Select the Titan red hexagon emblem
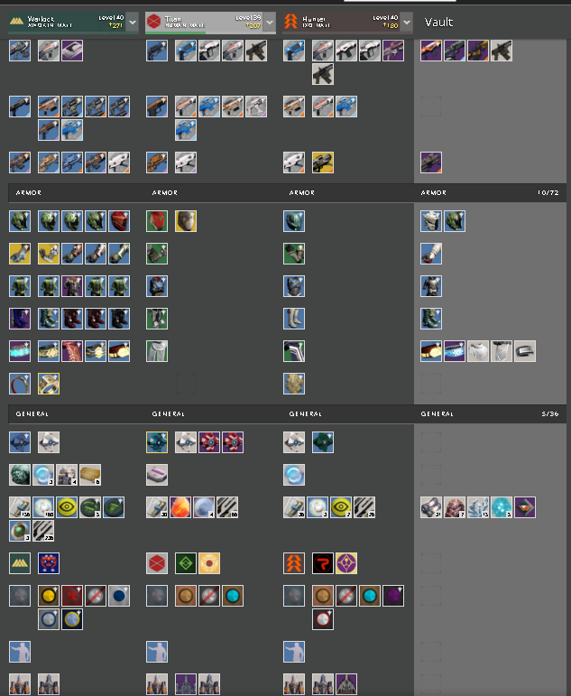This screenshot has width=571, height=696. [157, 563]
